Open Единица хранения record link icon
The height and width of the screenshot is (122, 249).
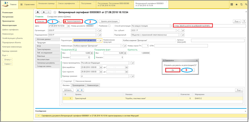click(x=133, y=76)
